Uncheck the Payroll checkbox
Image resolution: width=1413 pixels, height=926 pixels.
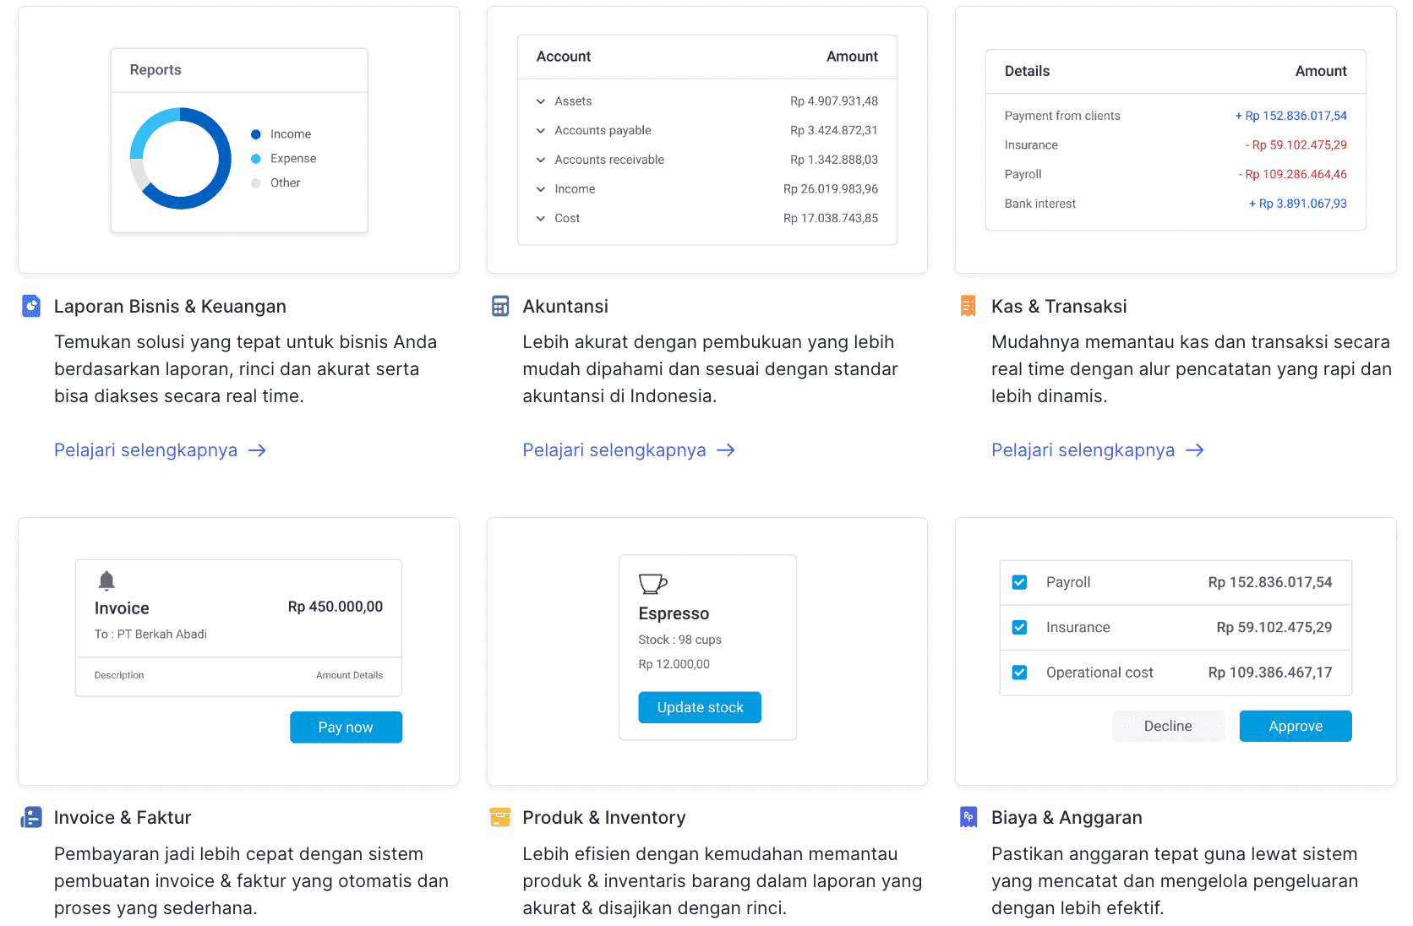(1019, 582)
